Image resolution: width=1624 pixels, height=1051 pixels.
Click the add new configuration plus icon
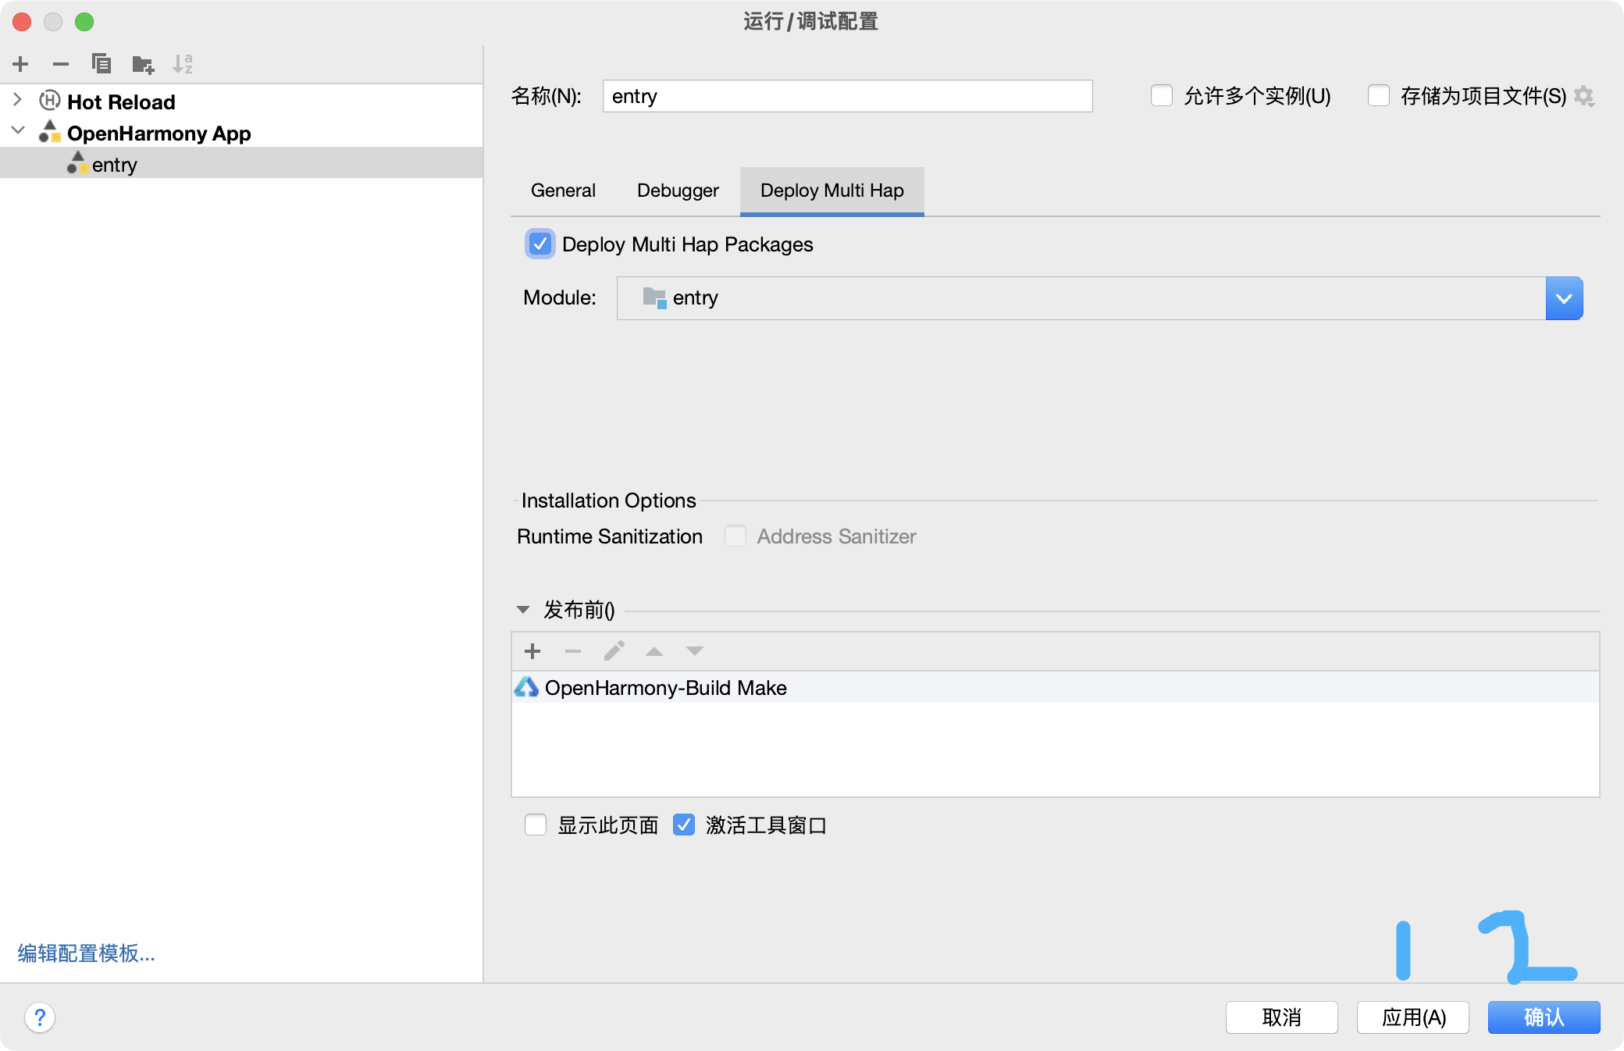21,64
